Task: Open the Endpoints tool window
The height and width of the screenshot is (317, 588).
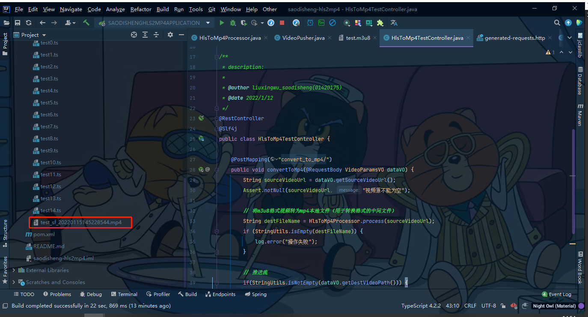Action: (220, 294)
